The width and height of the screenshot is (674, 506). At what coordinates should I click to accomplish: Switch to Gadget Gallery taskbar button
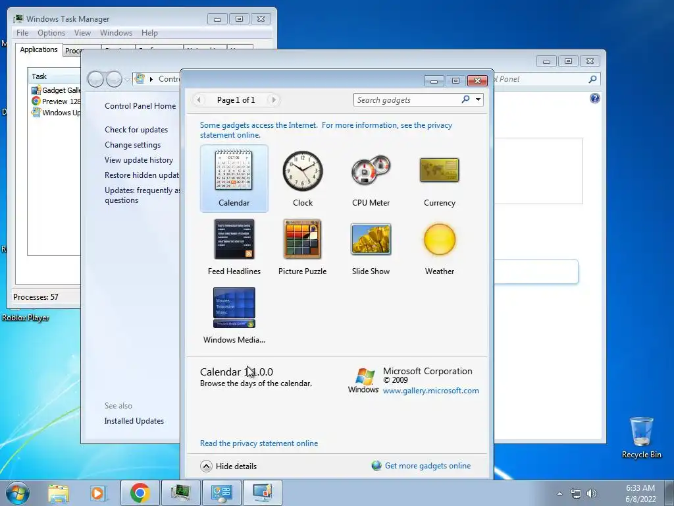click(x=262, y=493)
